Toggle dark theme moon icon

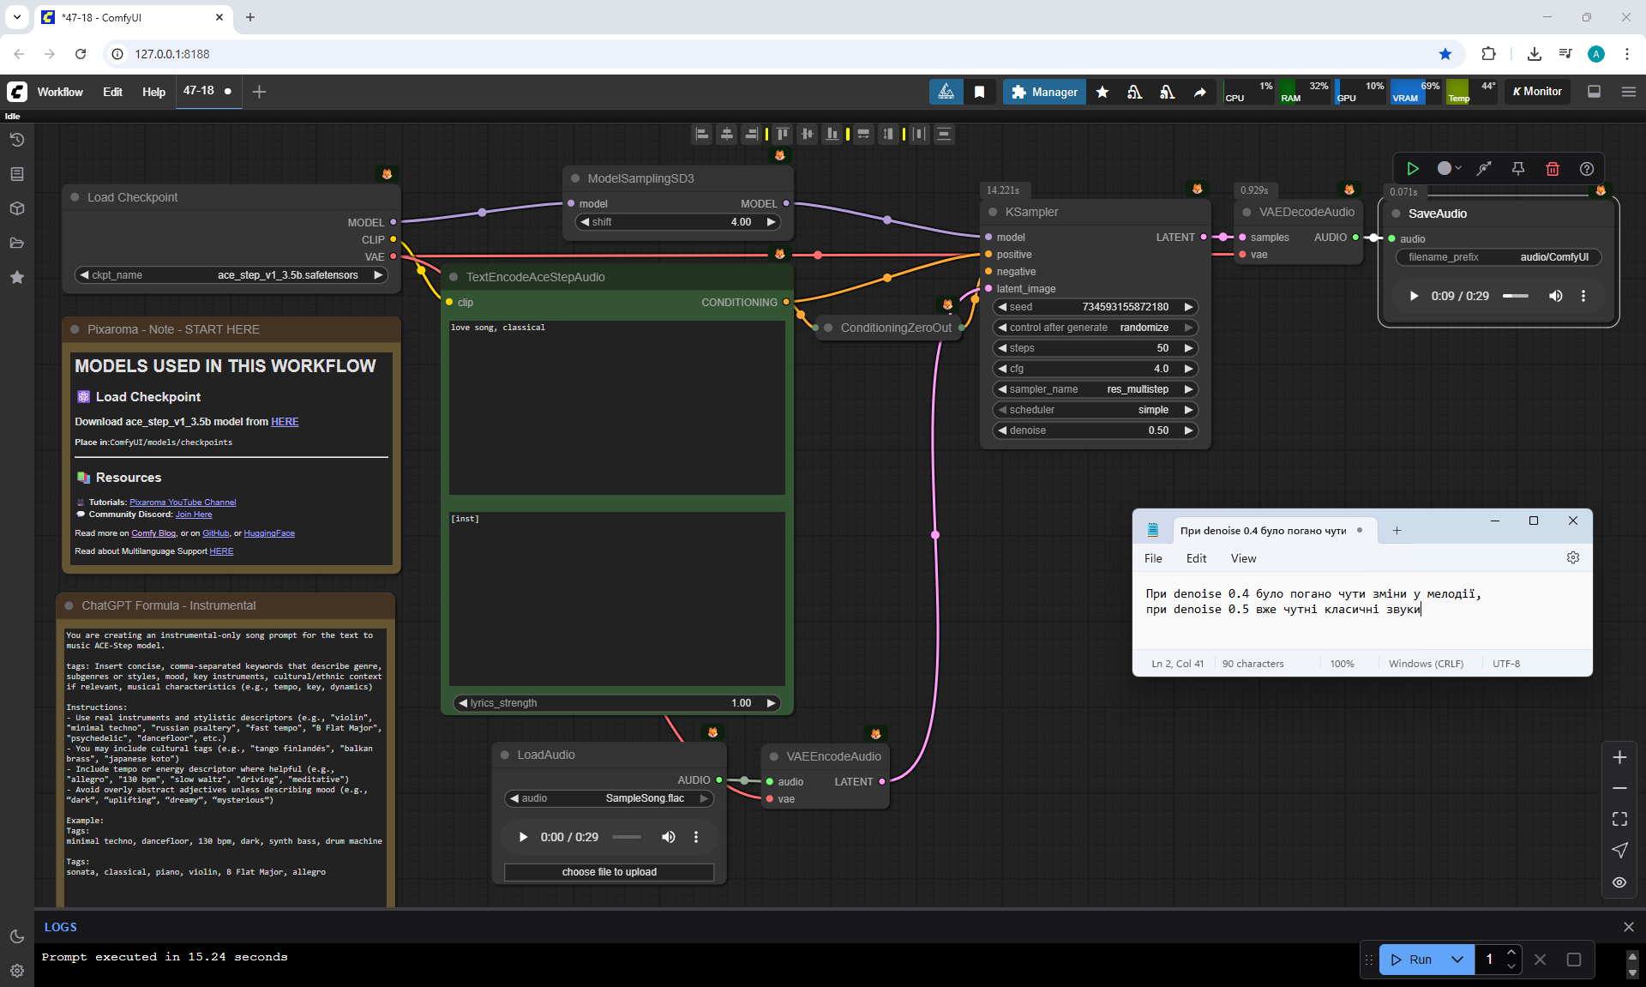coord(17,936)
